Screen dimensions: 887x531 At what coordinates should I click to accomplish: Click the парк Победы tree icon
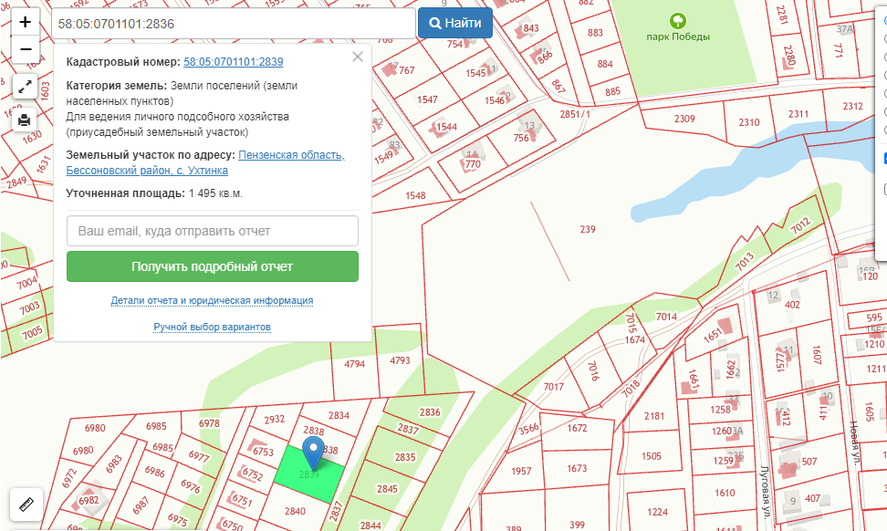[678, 22]
